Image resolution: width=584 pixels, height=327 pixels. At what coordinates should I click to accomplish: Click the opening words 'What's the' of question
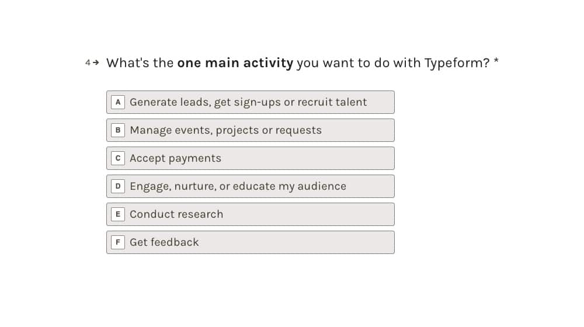coord(140,63)
